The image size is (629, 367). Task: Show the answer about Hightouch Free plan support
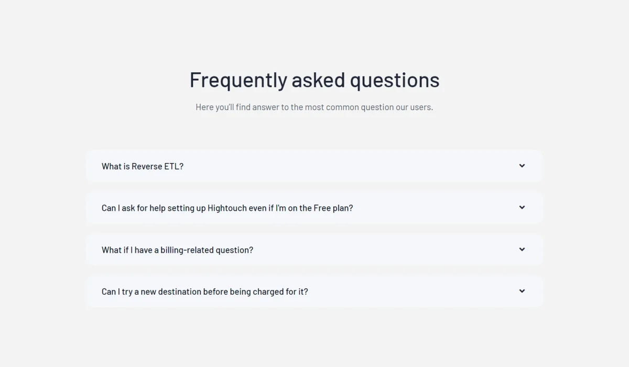tap(314, 208)
